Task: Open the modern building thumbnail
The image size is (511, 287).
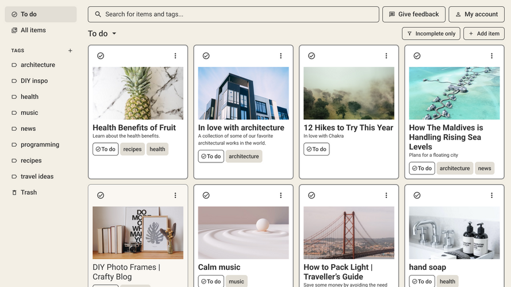Action: tap(244, 94)
